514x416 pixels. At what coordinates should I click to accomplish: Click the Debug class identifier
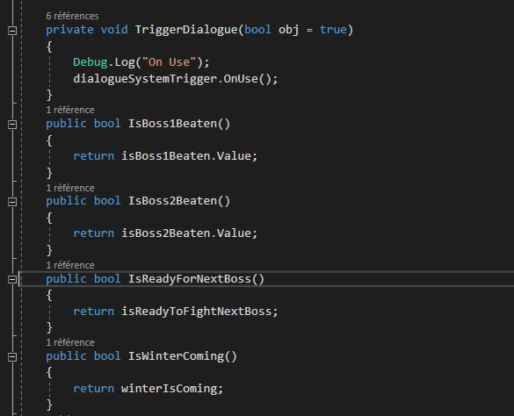click(90, 62)
